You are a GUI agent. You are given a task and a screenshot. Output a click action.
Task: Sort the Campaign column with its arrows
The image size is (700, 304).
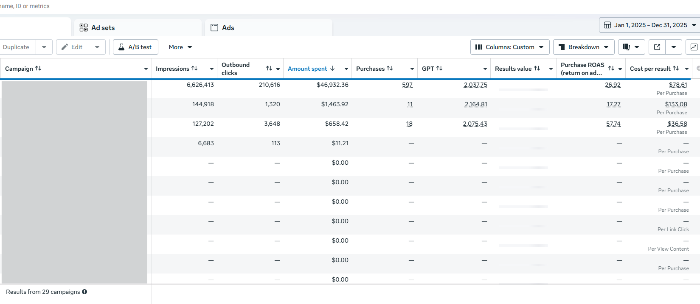(x=38, y=69)
